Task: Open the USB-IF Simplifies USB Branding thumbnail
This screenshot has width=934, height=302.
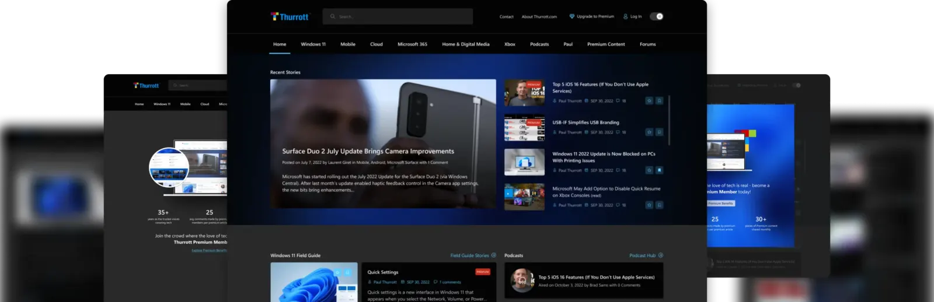Action: [x=524, y=128]
